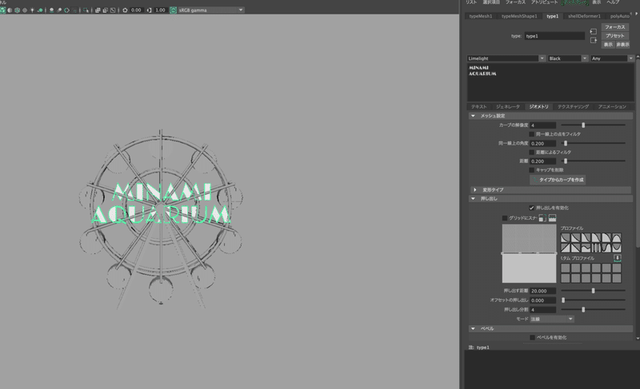Switch to the typeMeshShape1 tab
The image size is (640, 389).
519,16
